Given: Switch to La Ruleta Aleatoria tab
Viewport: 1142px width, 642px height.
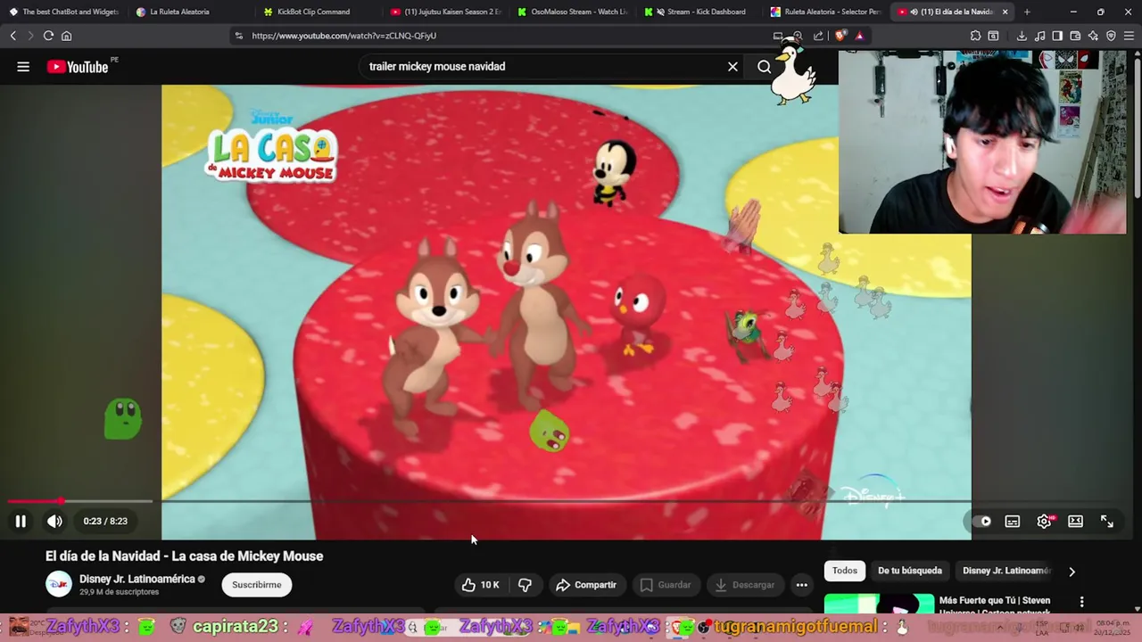Looking at the screenshot, I should click(x=190, y=12).
